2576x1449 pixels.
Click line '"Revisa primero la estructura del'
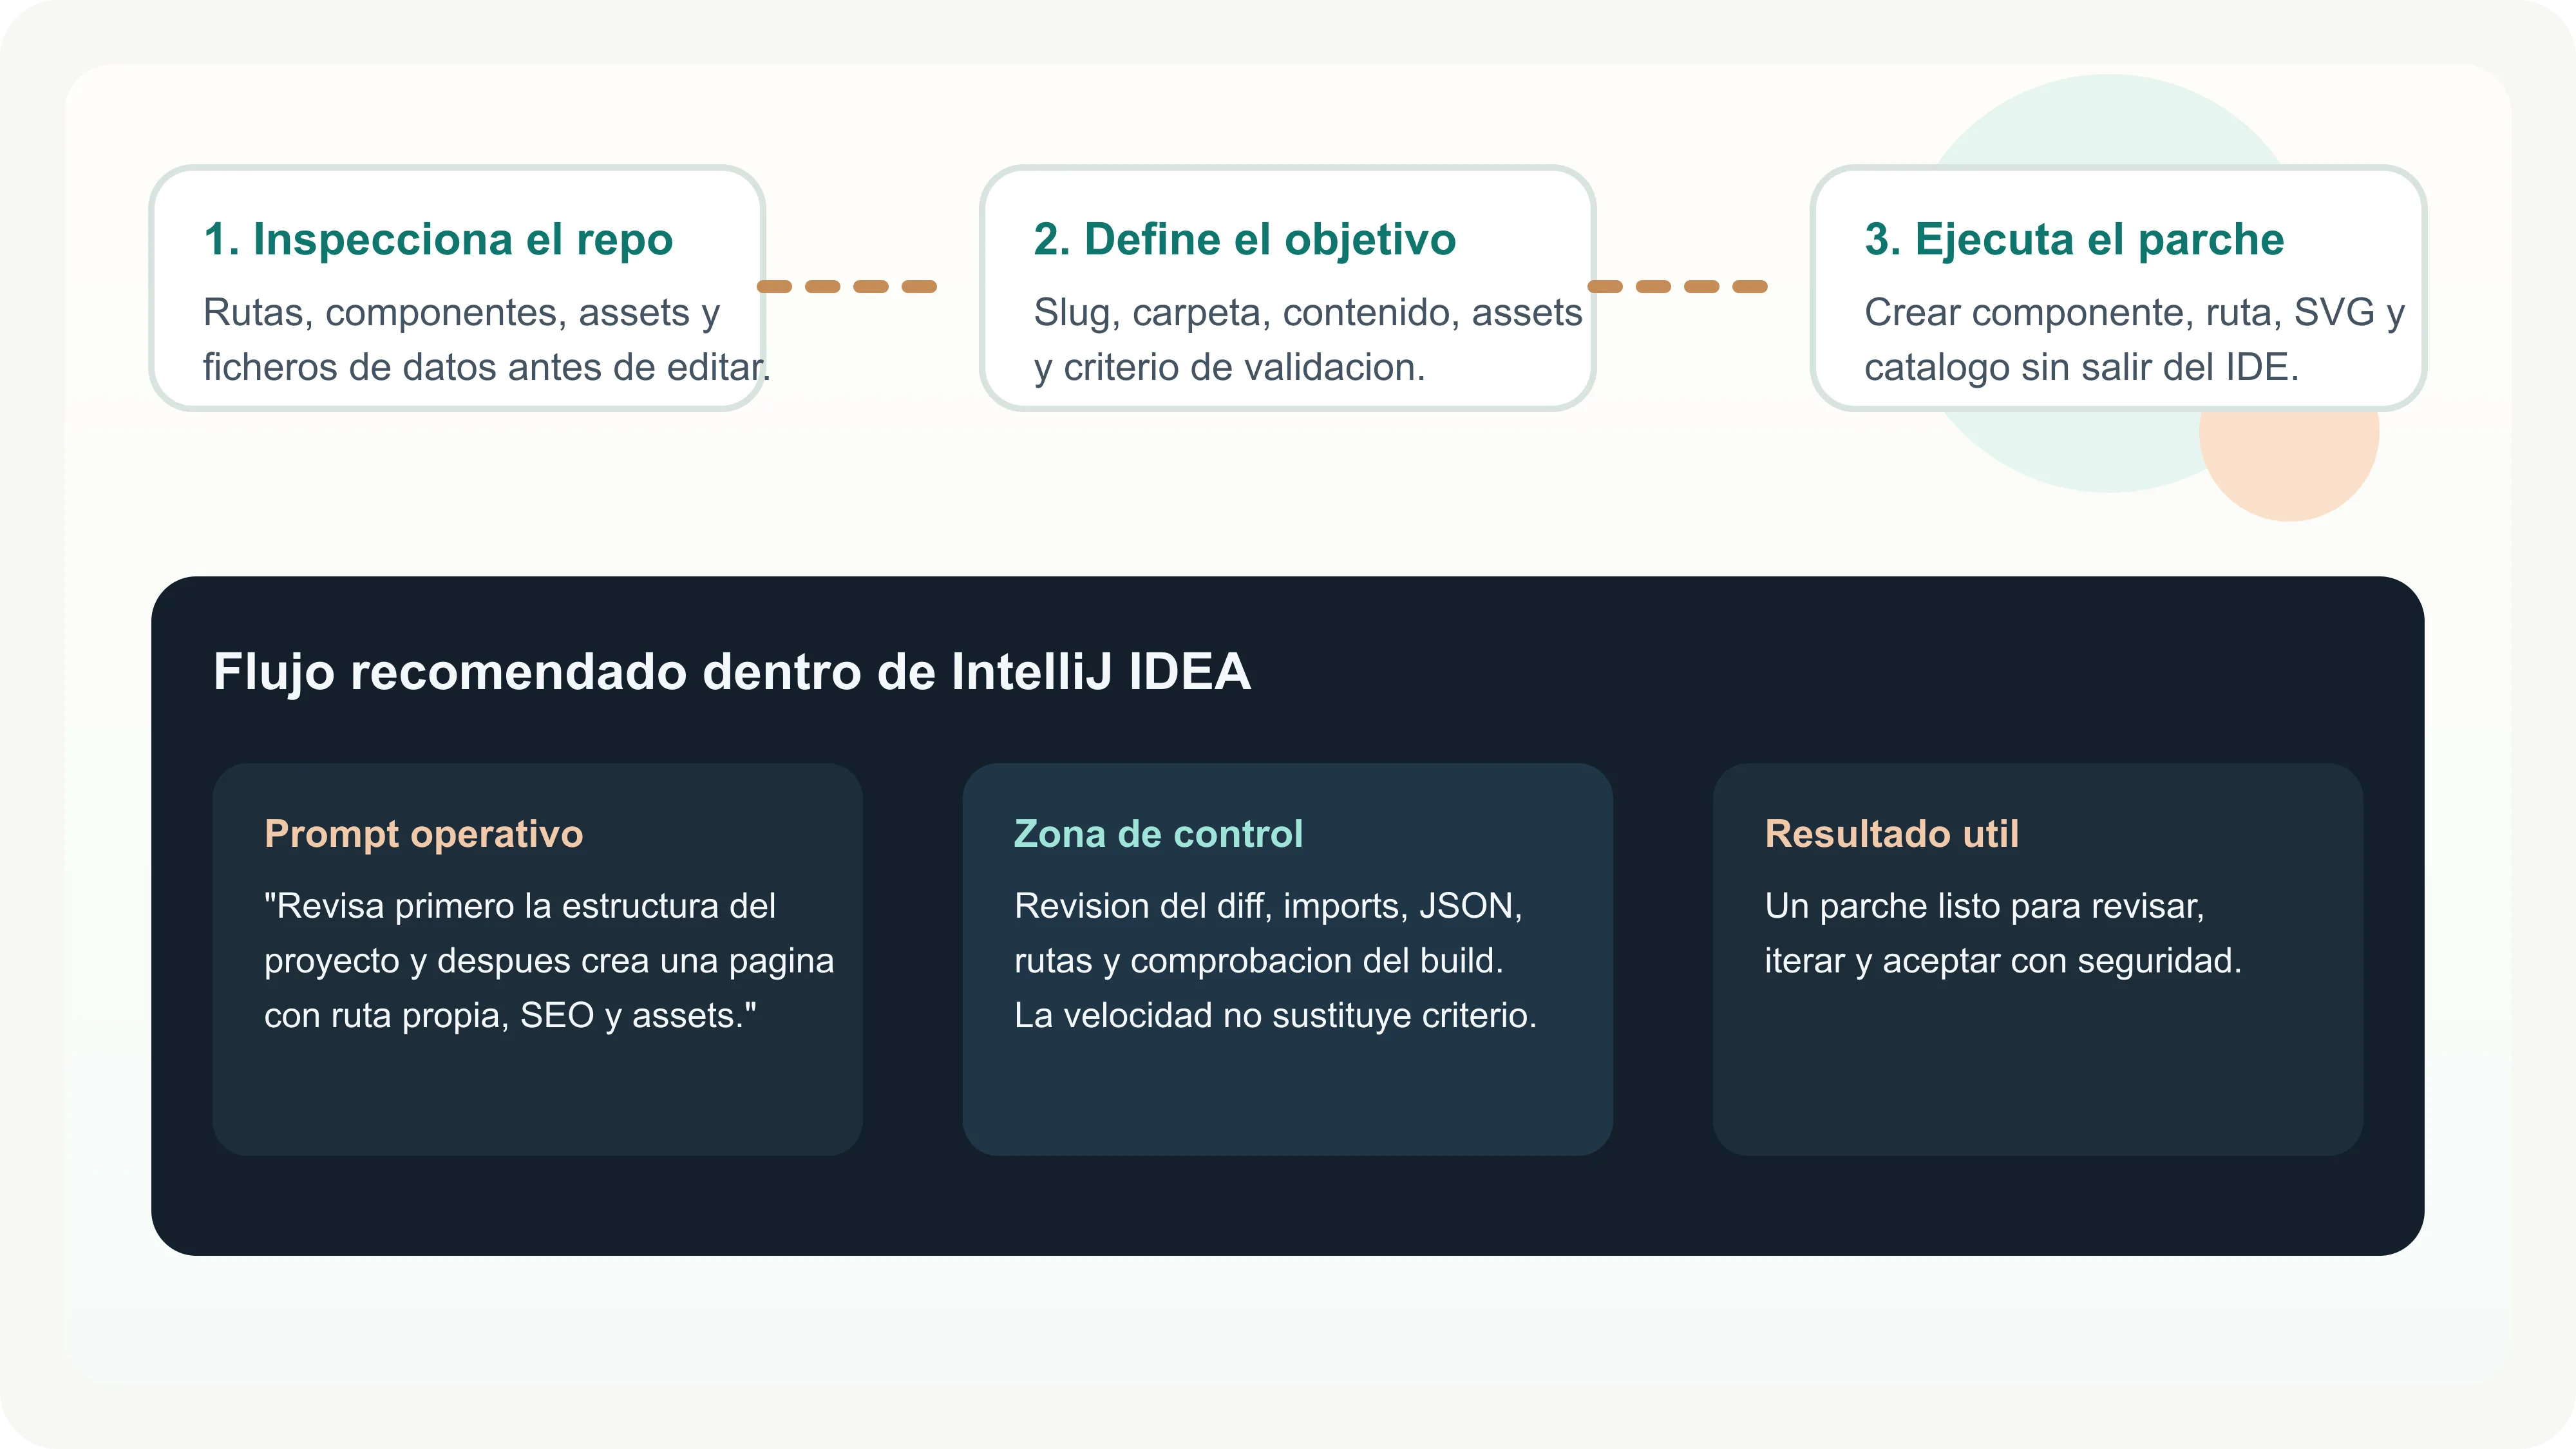coord(519,906)
